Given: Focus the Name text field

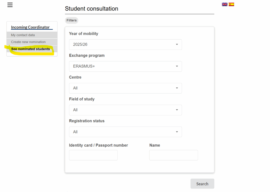Looking at the screenshot, I should 173,155.
